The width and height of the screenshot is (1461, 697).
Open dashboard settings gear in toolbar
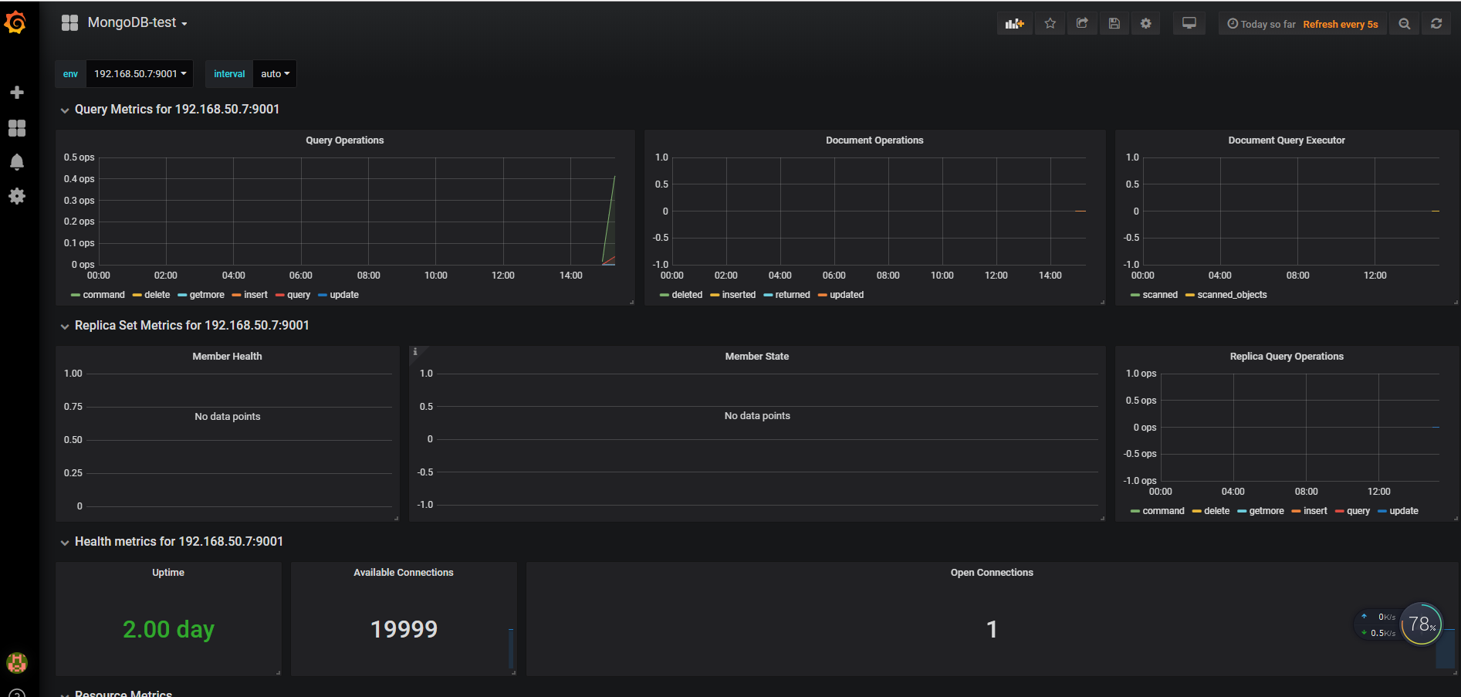pyautogui.click(x=1146, y=24)
